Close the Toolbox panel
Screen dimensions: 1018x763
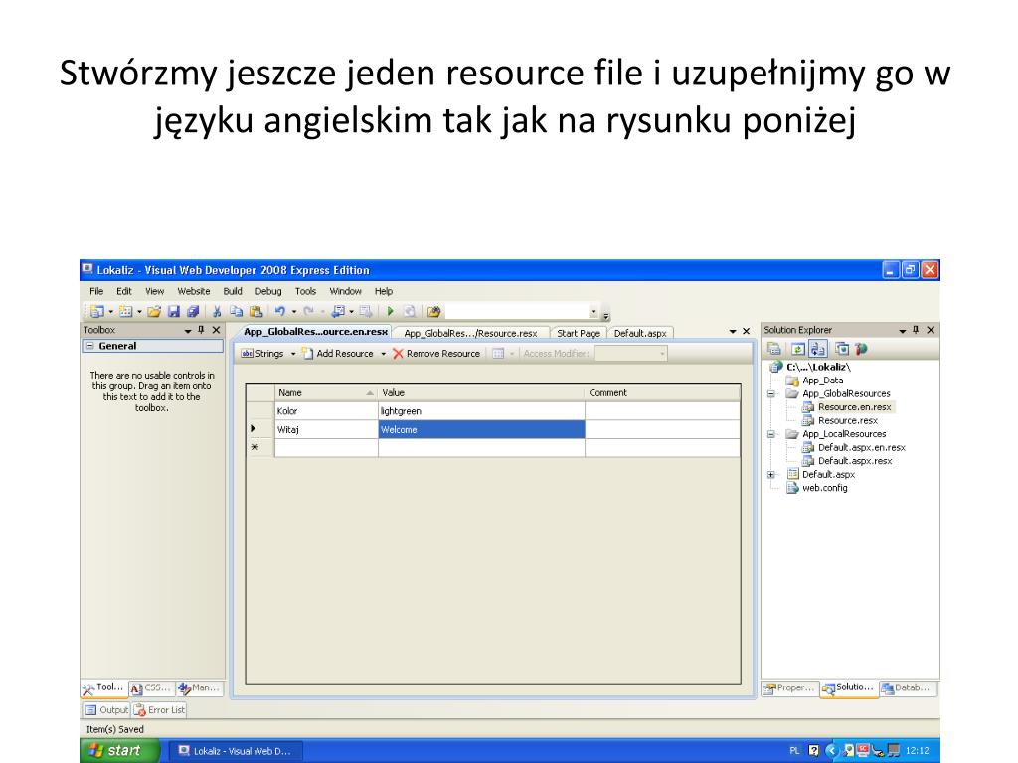(216, 330)
